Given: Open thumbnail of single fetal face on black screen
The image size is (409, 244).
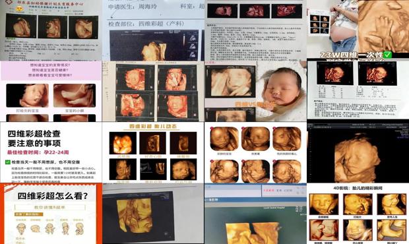Looking at the screenshot, I should tap(358, 152).
